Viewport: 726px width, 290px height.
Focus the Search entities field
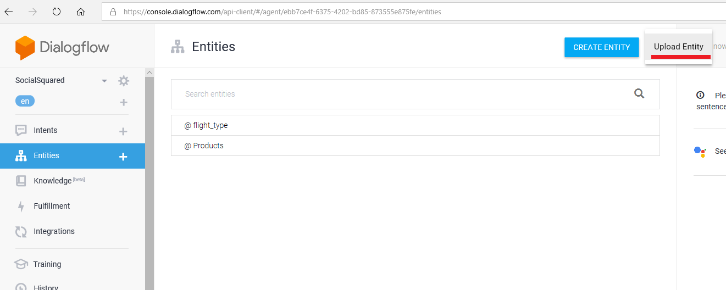coord(401,94)
